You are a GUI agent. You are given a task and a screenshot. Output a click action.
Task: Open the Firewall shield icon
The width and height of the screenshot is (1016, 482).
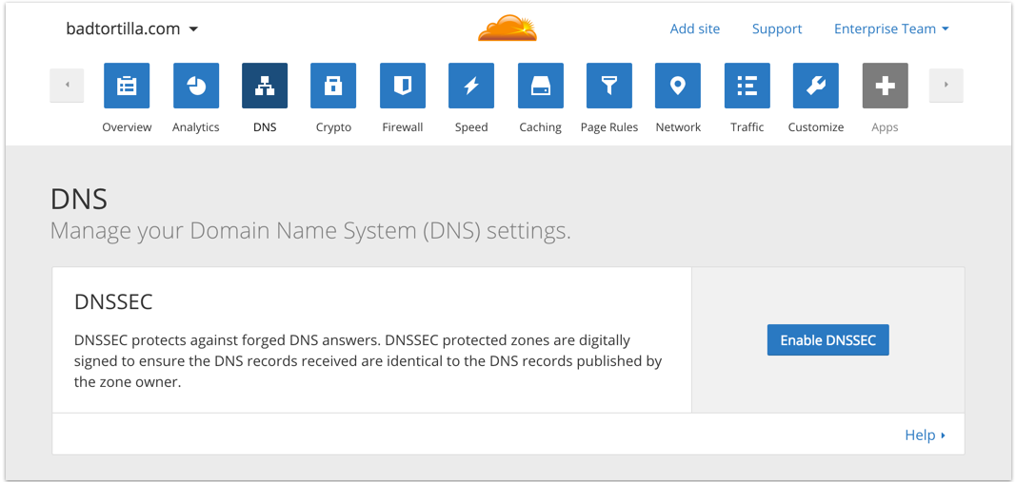tap(403, 86)
